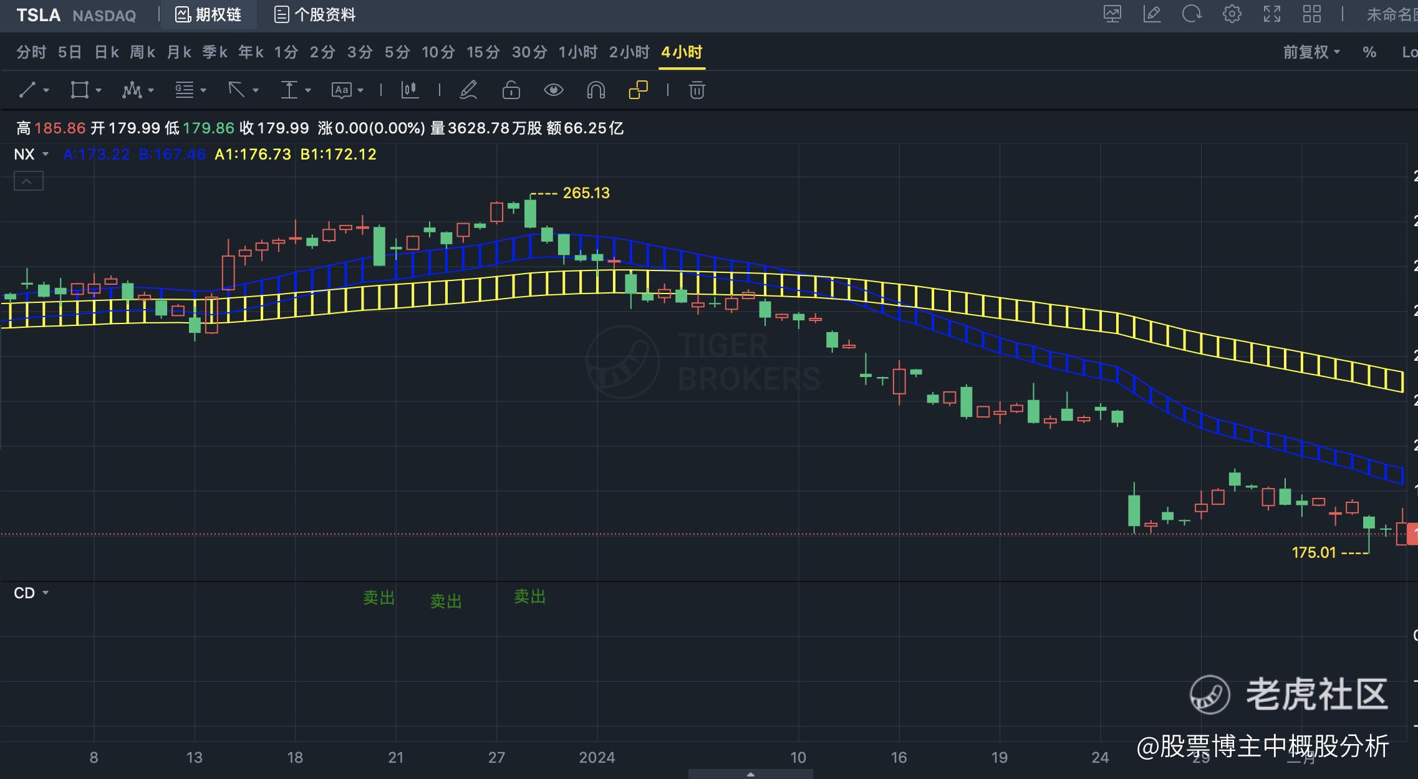Toggle the percent scale button

point(1369,52)
